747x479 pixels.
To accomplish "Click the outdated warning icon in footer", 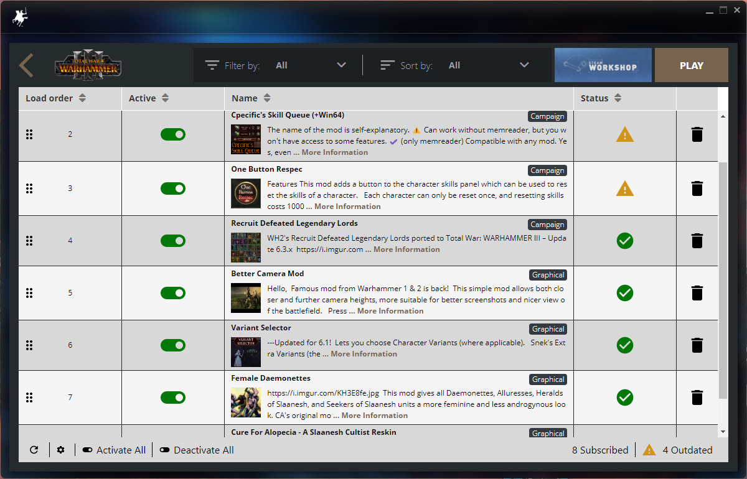I will click(x=649, y=450).
